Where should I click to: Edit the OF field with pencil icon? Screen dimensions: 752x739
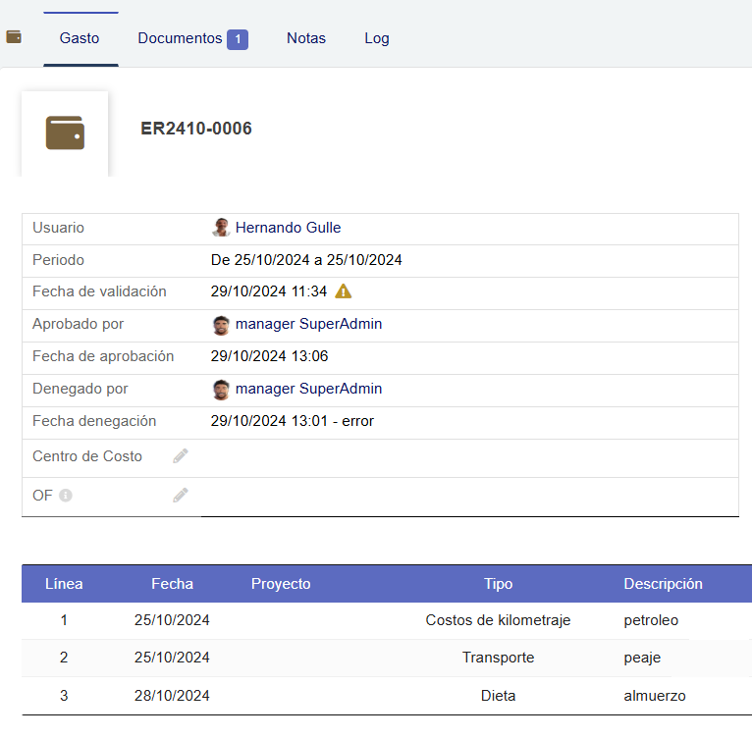180,496
